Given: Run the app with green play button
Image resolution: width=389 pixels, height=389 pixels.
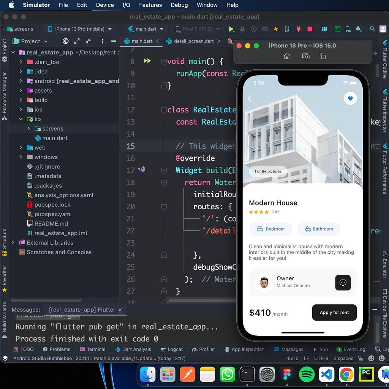Looking at the screenshot, I should (231, 29).
